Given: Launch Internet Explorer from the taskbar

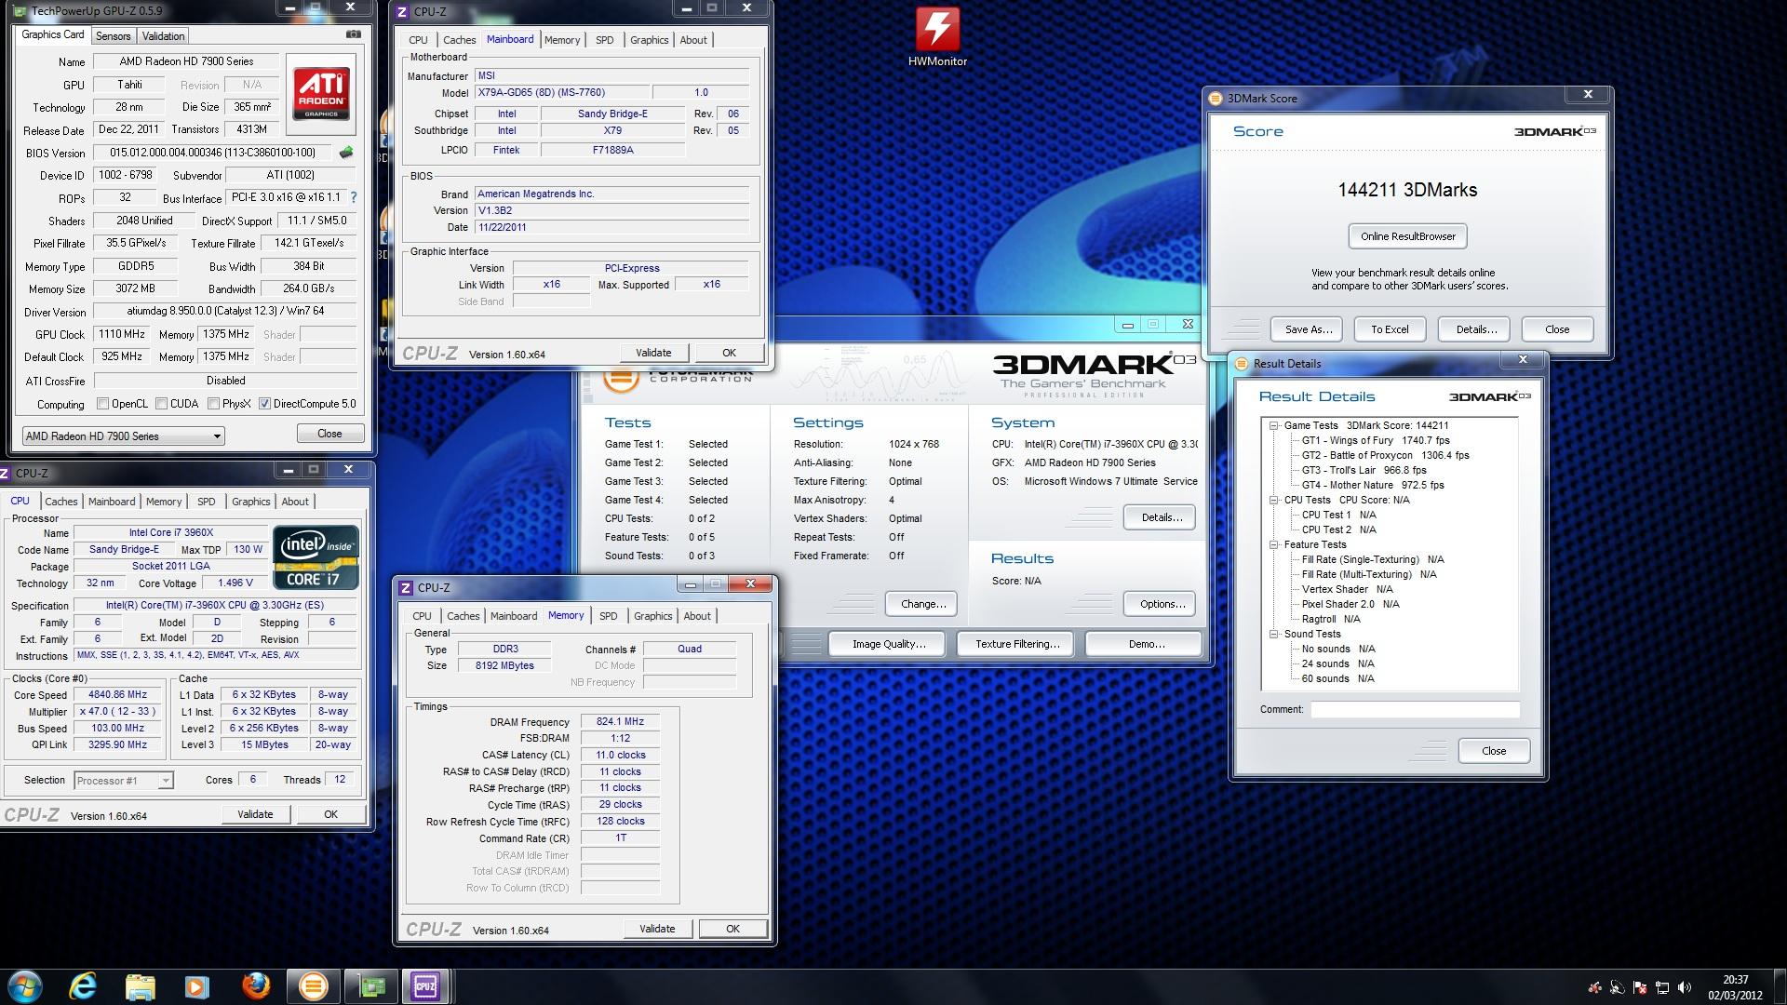Looking at the screenshot, I should 84,985.
